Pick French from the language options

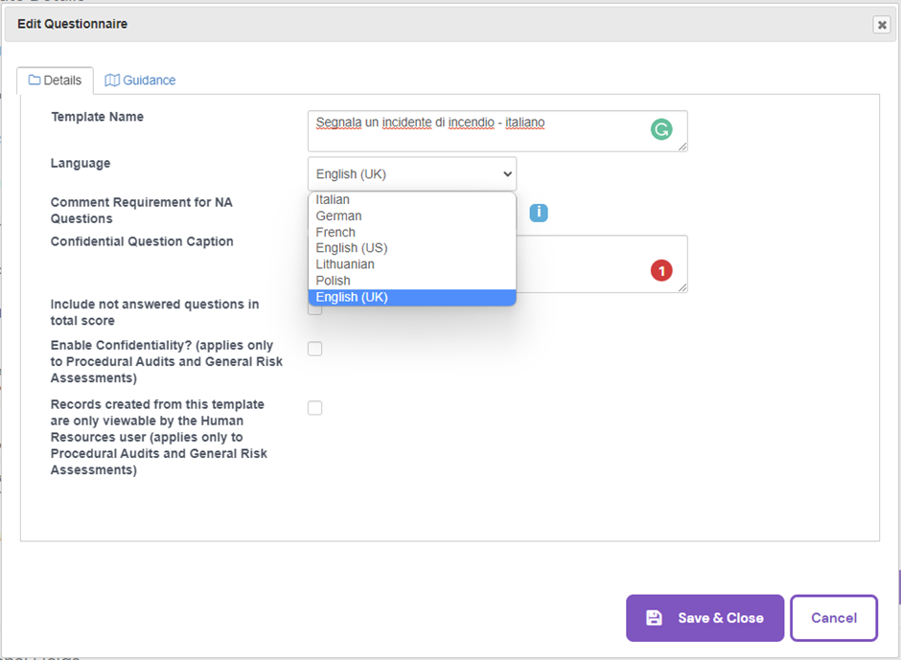(335, 233)
